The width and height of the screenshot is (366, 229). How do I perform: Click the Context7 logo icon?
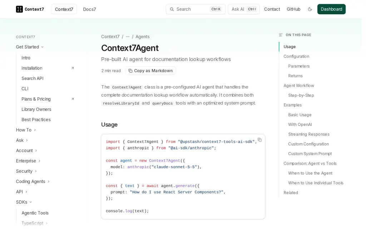[x=19, y=9]
